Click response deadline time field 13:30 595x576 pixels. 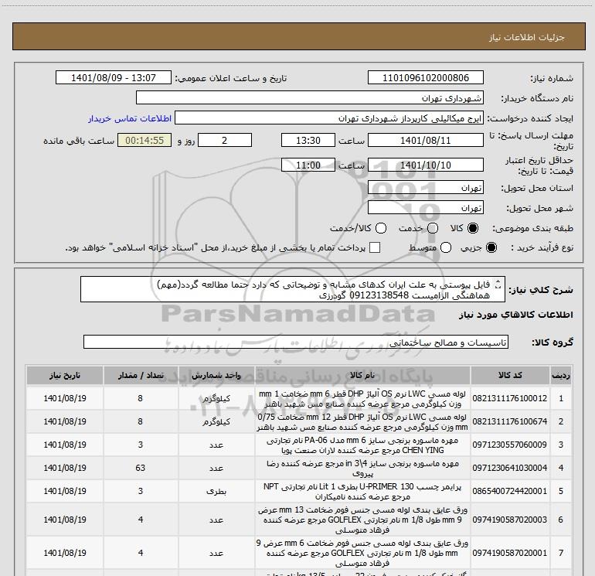click(308, 140)
